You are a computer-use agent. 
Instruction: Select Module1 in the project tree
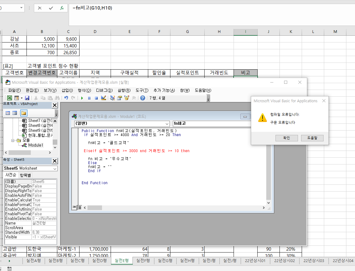[35, 145]
